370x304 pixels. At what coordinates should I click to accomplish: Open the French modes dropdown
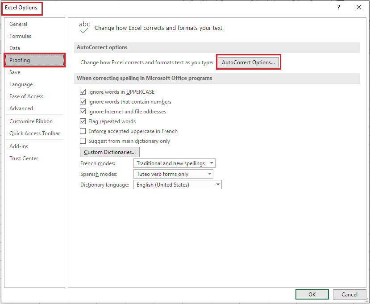point(174,163)
